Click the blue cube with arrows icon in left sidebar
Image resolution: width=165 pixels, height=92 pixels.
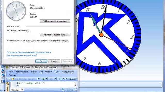[x=3, y=71]
